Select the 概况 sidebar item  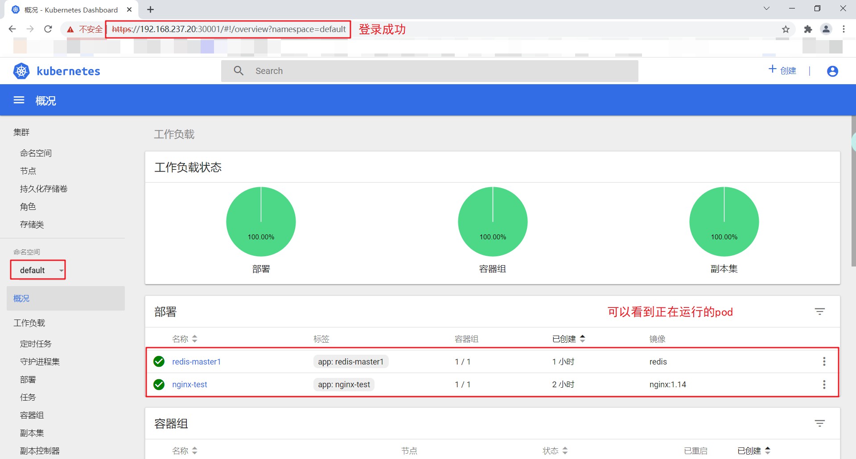tap(66, 299)
